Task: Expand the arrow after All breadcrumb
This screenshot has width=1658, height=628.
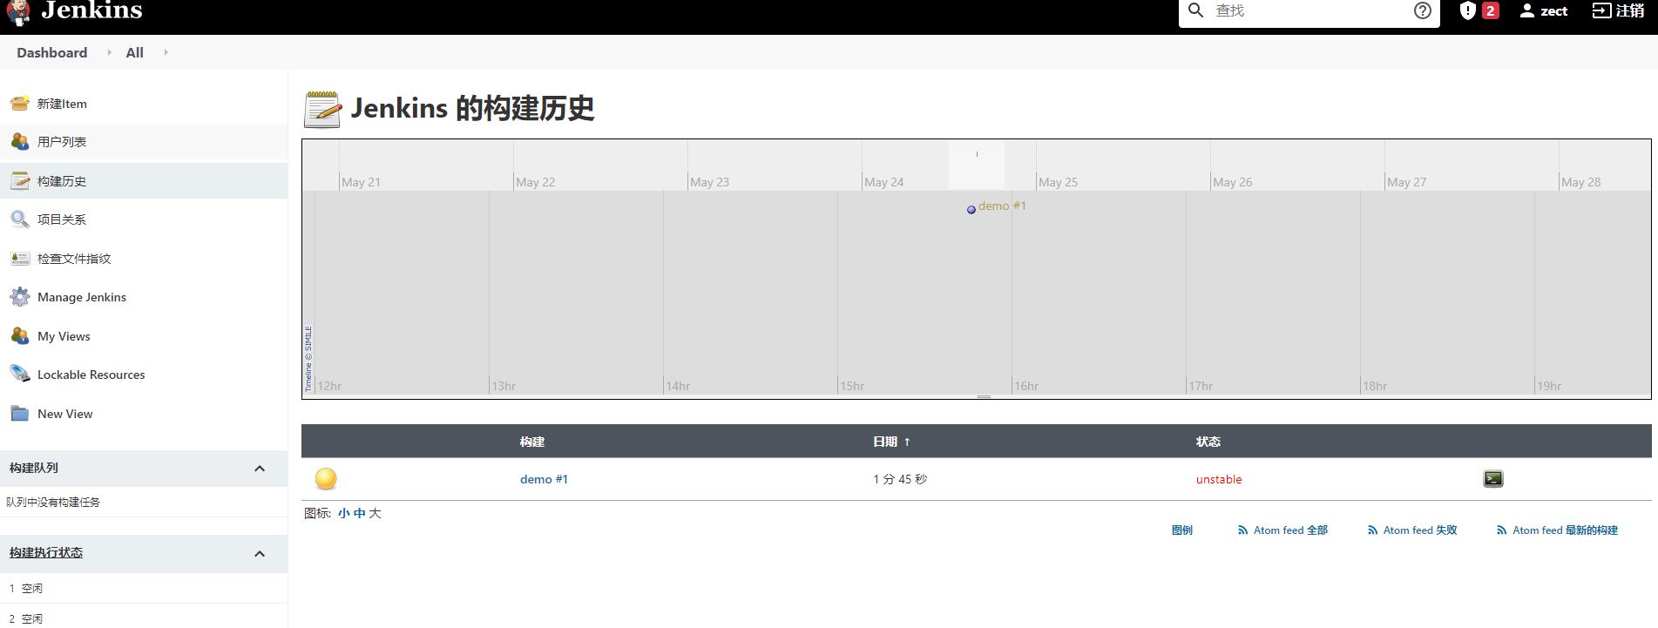Action: tap(166, 52)
